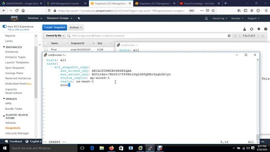This screenshot has width=270, height=152.
Task: Open Instances in sidebar
Action: (x=11, y=52)
